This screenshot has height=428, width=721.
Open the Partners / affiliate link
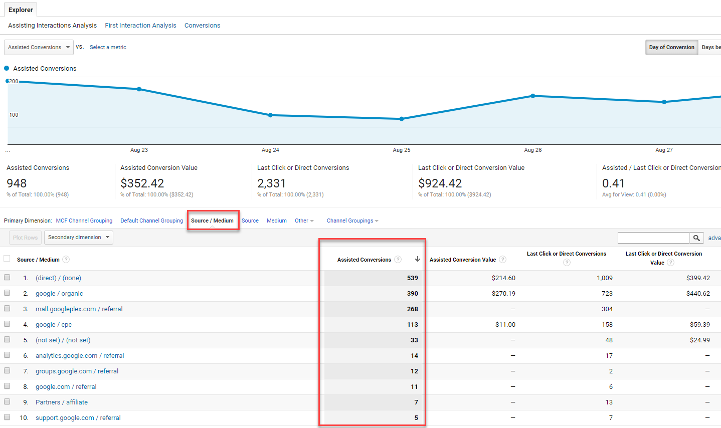(62, 402)
